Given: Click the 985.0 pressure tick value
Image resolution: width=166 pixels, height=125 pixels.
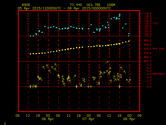Looking at the screenshot, I should click(148, 41).
